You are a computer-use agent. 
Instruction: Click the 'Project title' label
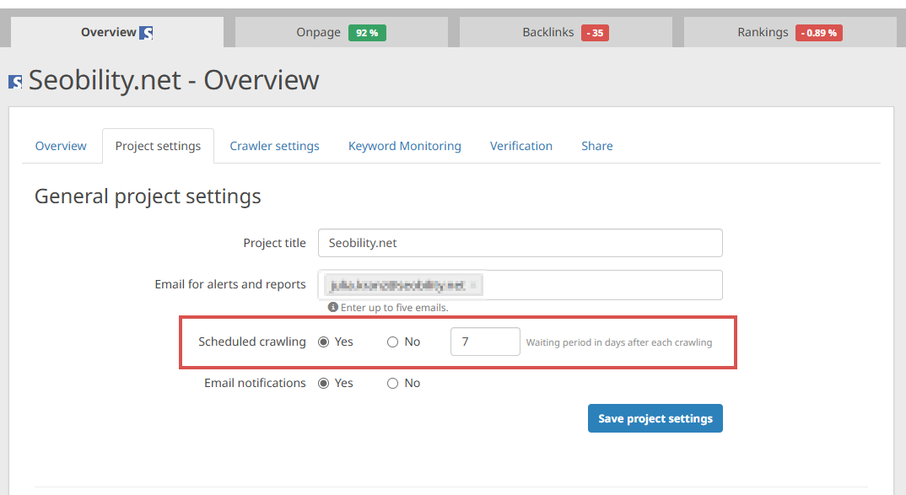(x=274, y=243)
